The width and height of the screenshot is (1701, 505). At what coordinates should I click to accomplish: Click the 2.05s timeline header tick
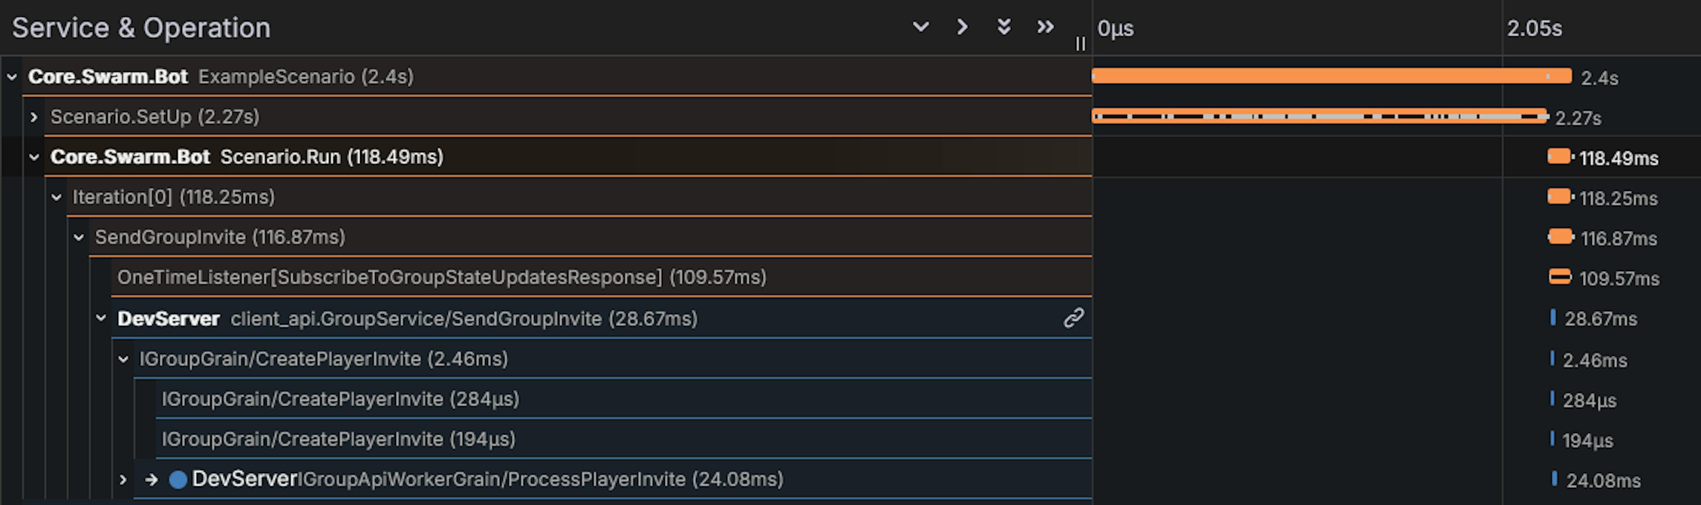click(x=1534, y=28)
